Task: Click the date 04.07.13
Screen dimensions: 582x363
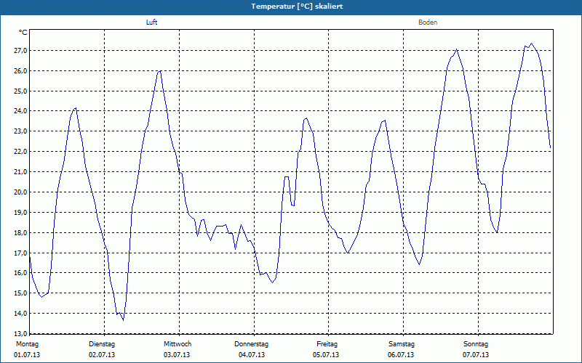Action: pos(252,355)
